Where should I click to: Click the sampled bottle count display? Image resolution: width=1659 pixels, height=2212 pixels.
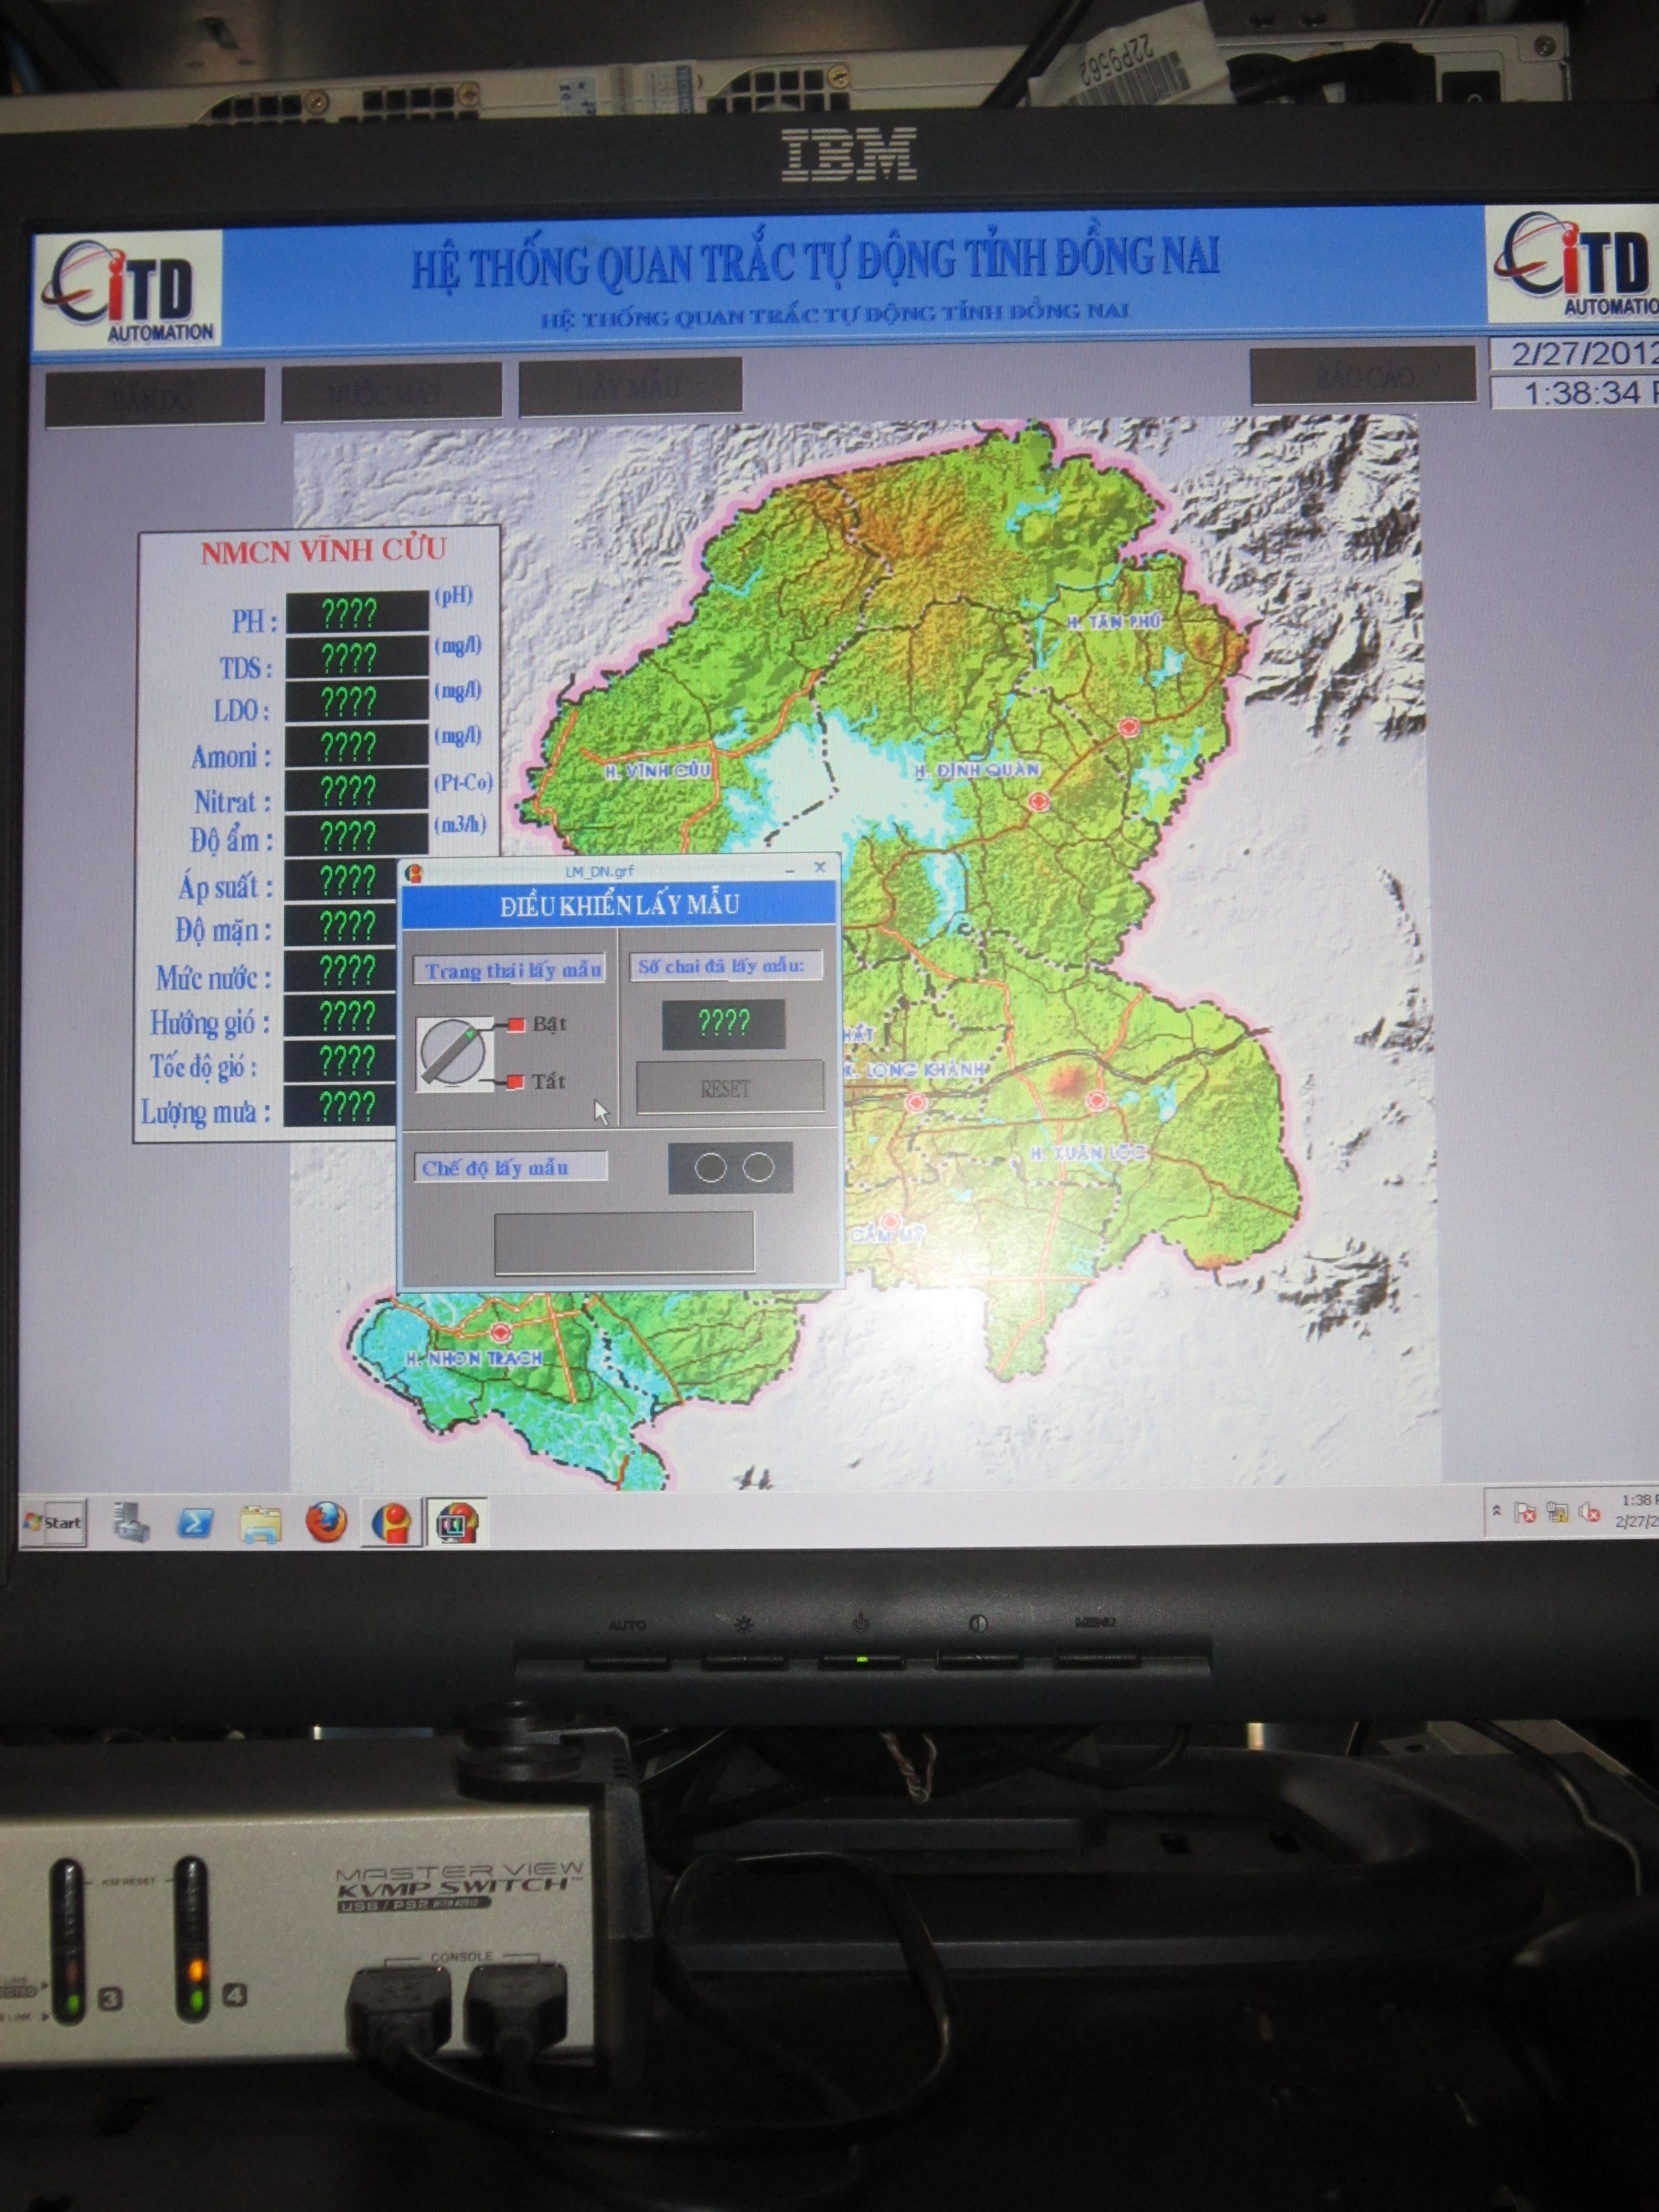point(723,1023)
